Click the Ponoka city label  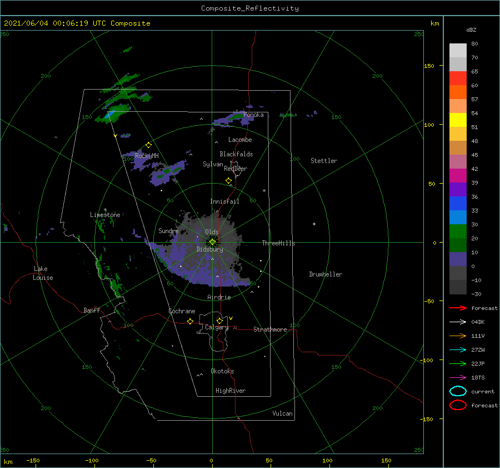pyautogui.click(x=253, y=115)
